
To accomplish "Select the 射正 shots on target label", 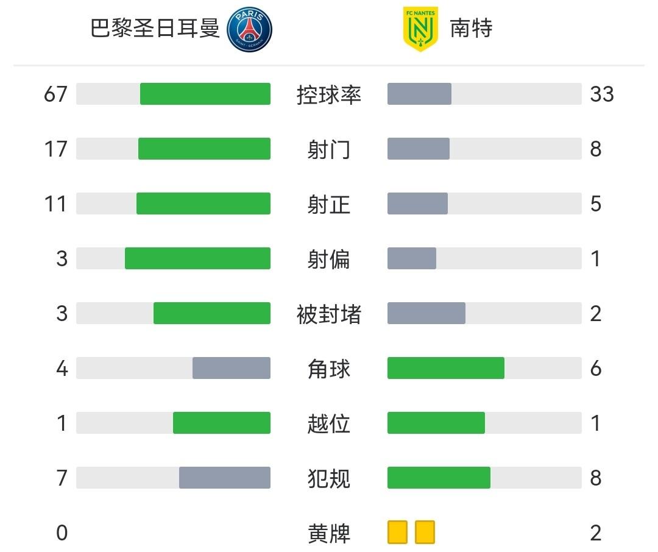I will pyautogui.click(x=329, y=204).
